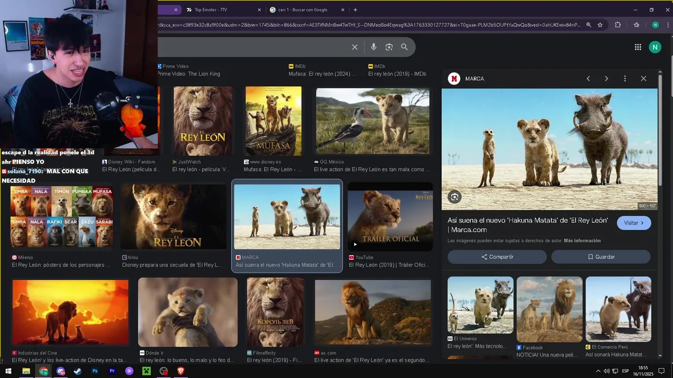
Task: Go to the next image in the preview panel
Action: (x=606, y=79)
